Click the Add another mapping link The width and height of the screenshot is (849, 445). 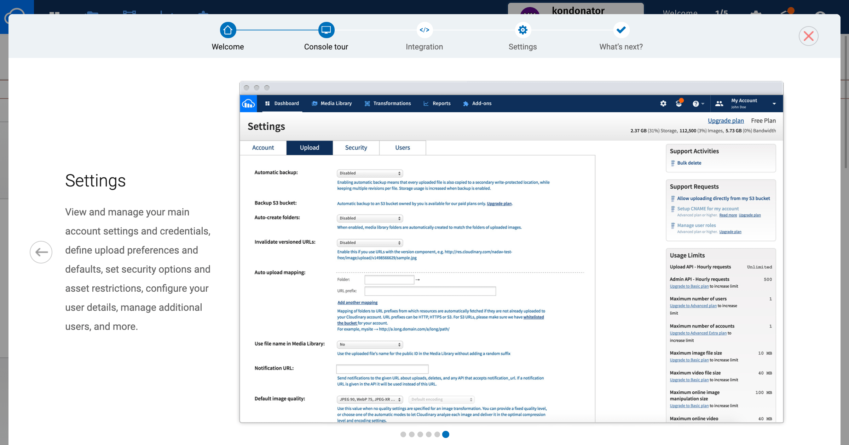click(x=357, y=303)
